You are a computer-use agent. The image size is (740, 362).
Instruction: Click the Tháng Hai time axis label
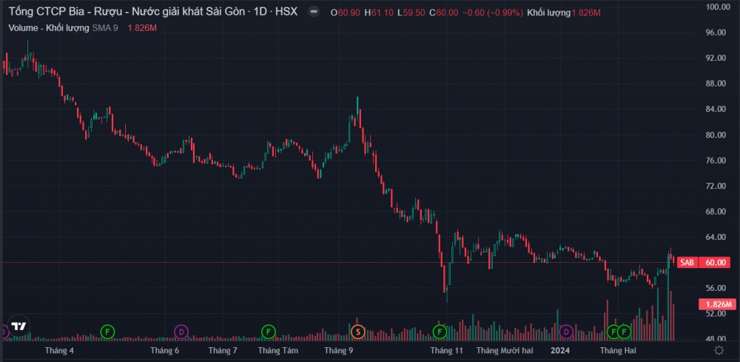point(618,351)
